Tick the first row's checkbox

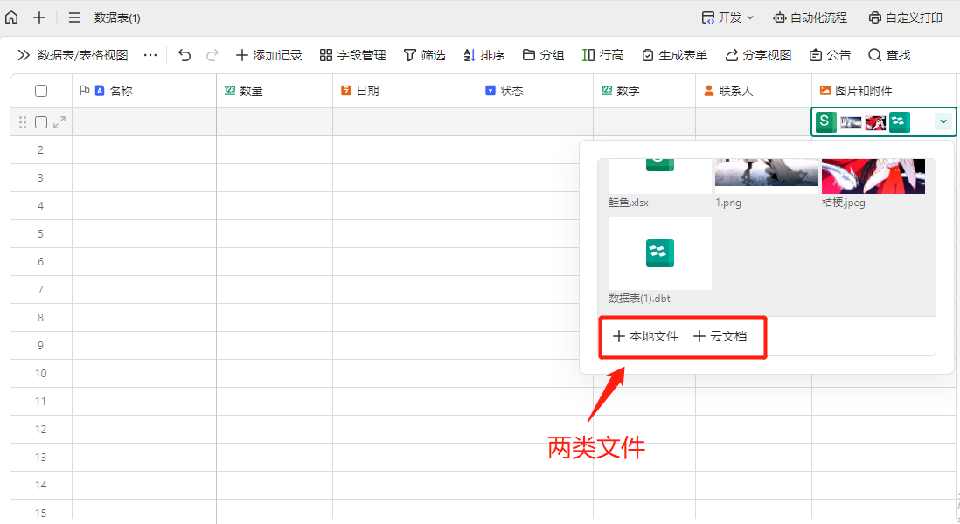pyautogui.click(x=41, y=122)
